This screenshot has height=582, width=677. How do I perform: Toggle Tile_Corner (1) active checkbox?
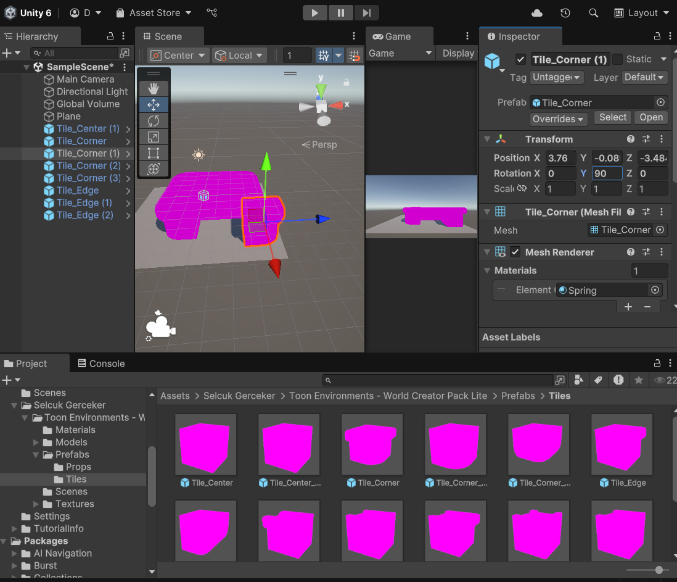[521, 59]
